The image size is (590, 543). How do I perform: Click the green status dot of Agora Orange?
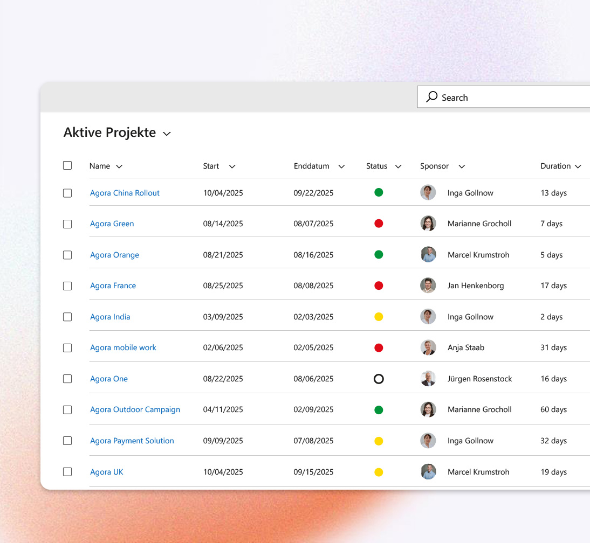(379, 254)
